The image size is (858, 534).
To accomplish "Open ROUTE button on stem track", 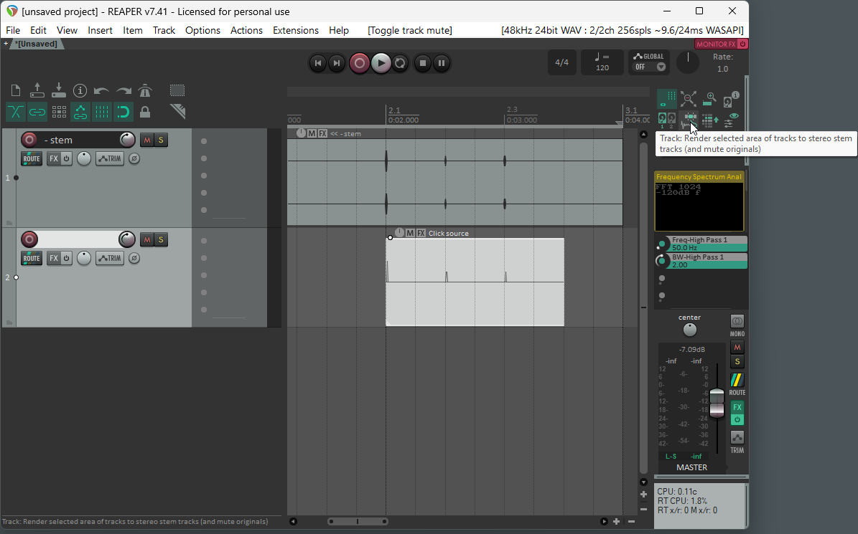I will [32, 158].
